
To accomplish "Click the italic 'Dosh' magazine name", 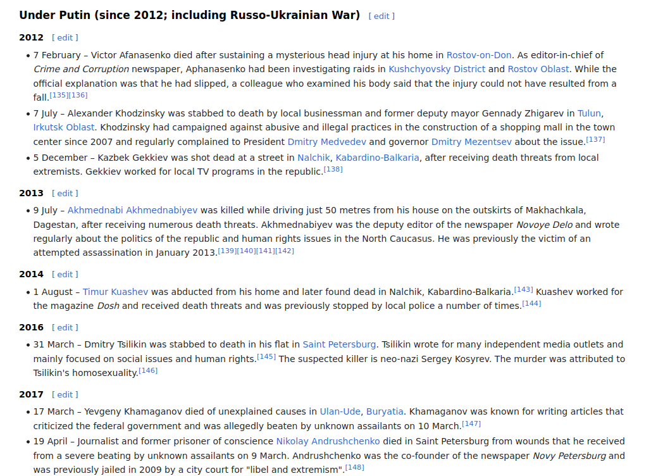I will [108, 306].
